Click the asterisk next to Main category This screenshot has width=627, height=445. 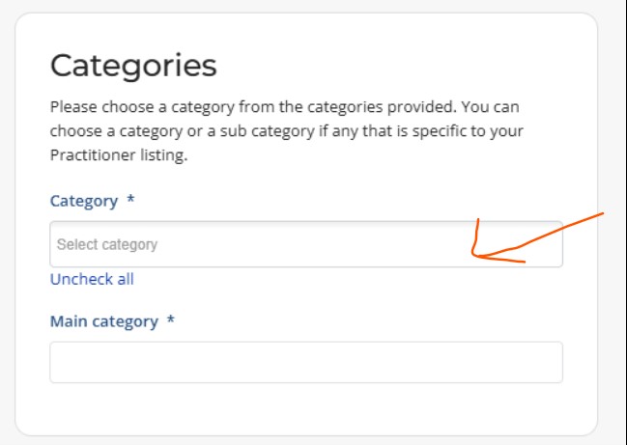(x=171, y=320)
